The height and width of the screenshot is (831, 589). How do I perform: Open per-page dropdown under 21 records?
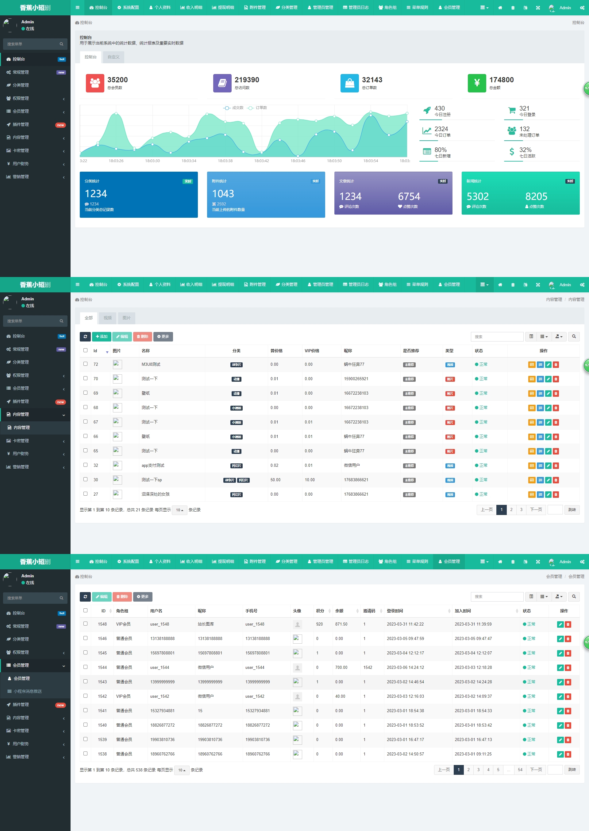tap(179, 510)
